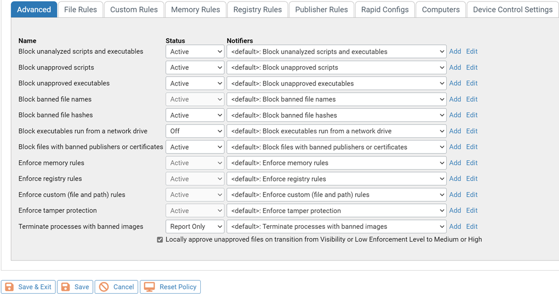Open Notifier dropdown for Terminate processes
The height and width of the screenshot is (294, 559).
pyautogui.click(x=335, y=226)
